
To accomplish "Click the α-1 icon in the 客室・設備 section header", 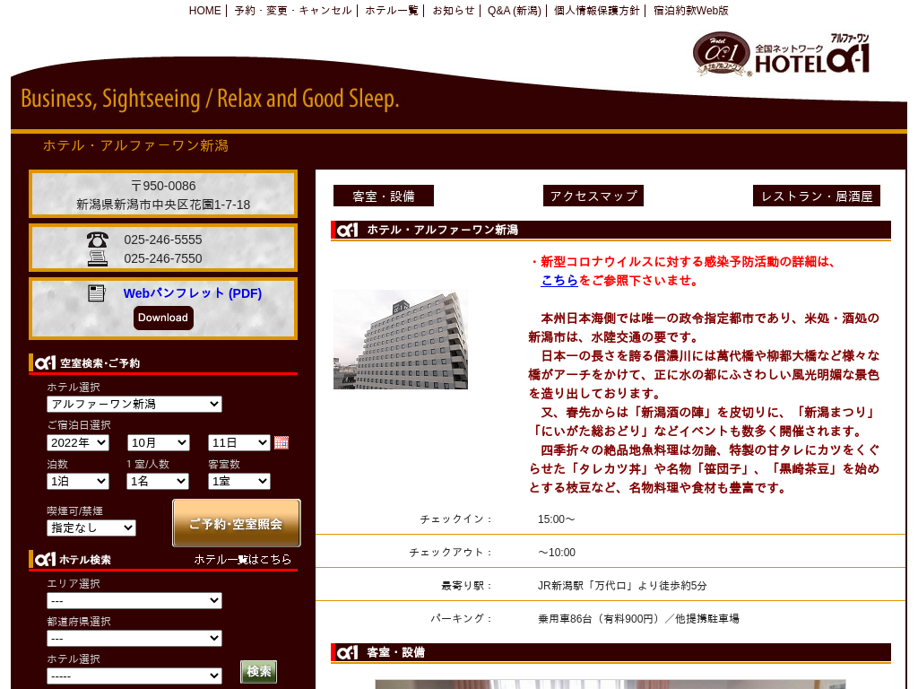I will tap(347, 652).
